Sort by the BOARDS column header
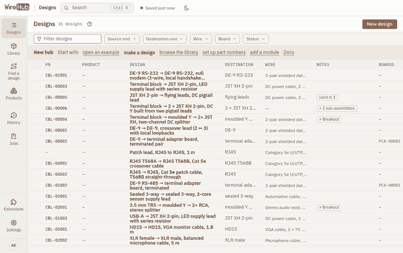The image size is (403, 253). tap(386, 65)
